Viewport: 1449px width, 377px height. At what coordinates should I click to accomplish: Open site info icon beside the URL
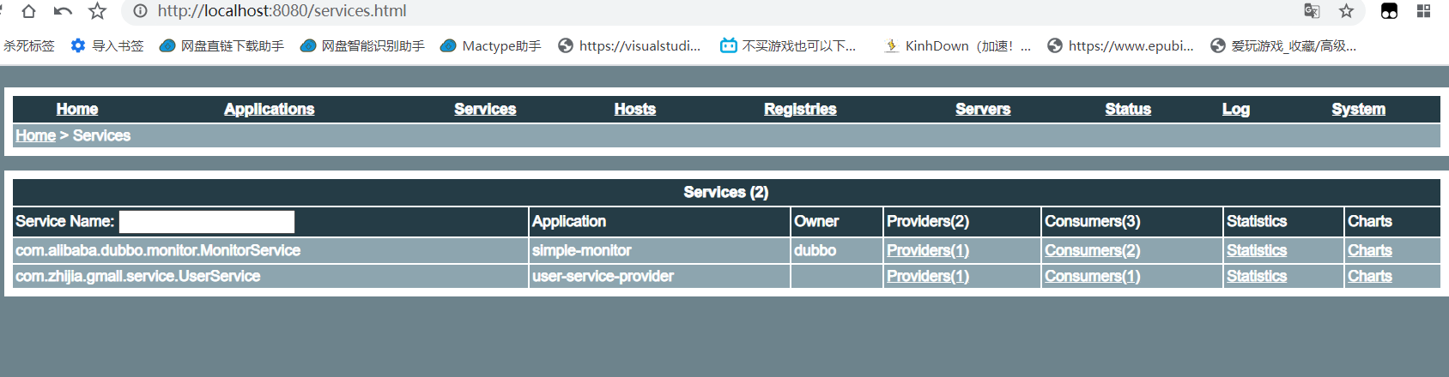coord(140,11)
